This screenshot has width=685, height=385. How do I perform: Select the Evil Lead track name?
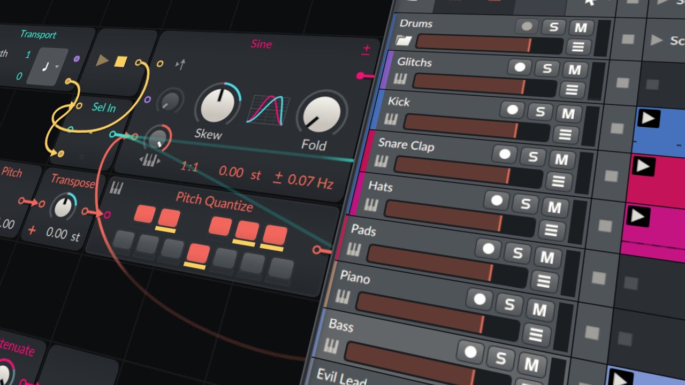tap(341, 377)
